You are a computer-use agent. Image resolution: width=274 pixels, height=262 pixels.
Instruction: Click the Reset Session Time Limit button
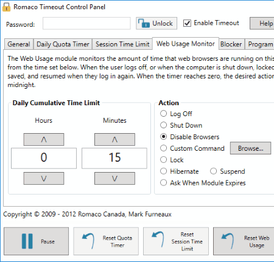[x=176, y=241]
